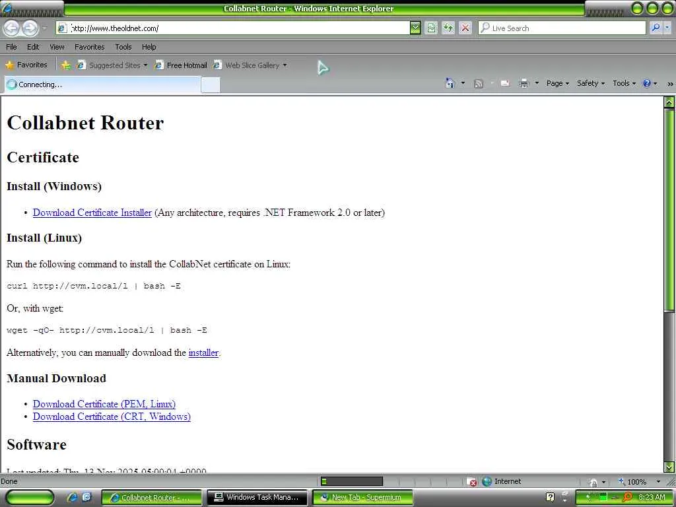This screenshot has height=507, width=676.
Task: Select the Connecting... browser tab
Action: (102, 84)
